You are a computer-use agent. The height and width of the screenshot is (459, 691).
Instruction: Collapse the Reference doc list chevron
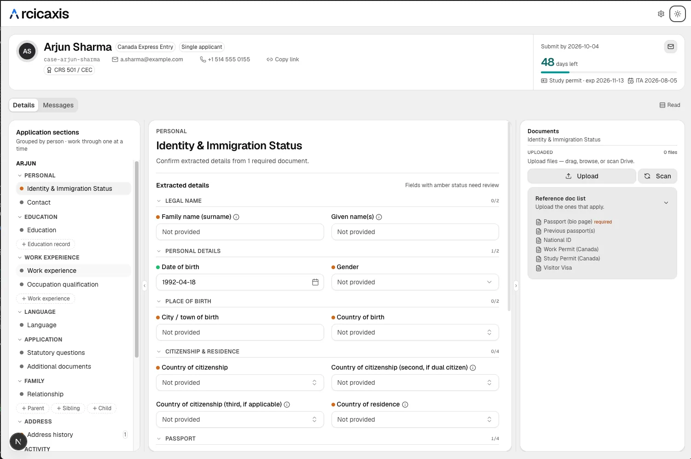coord(666,203)
